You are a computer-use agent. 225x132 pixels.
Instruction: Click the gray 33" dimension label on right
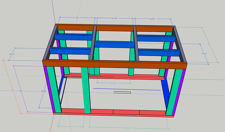point(209,44)
